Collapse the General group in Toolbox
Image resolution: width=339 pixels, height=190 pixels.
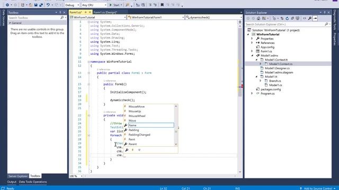pos(10,23)
